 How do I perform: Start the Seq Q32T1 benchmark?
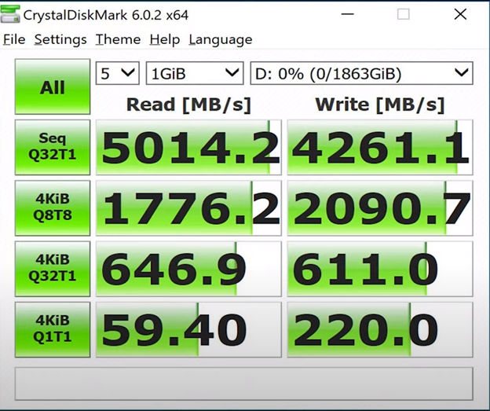53,147
